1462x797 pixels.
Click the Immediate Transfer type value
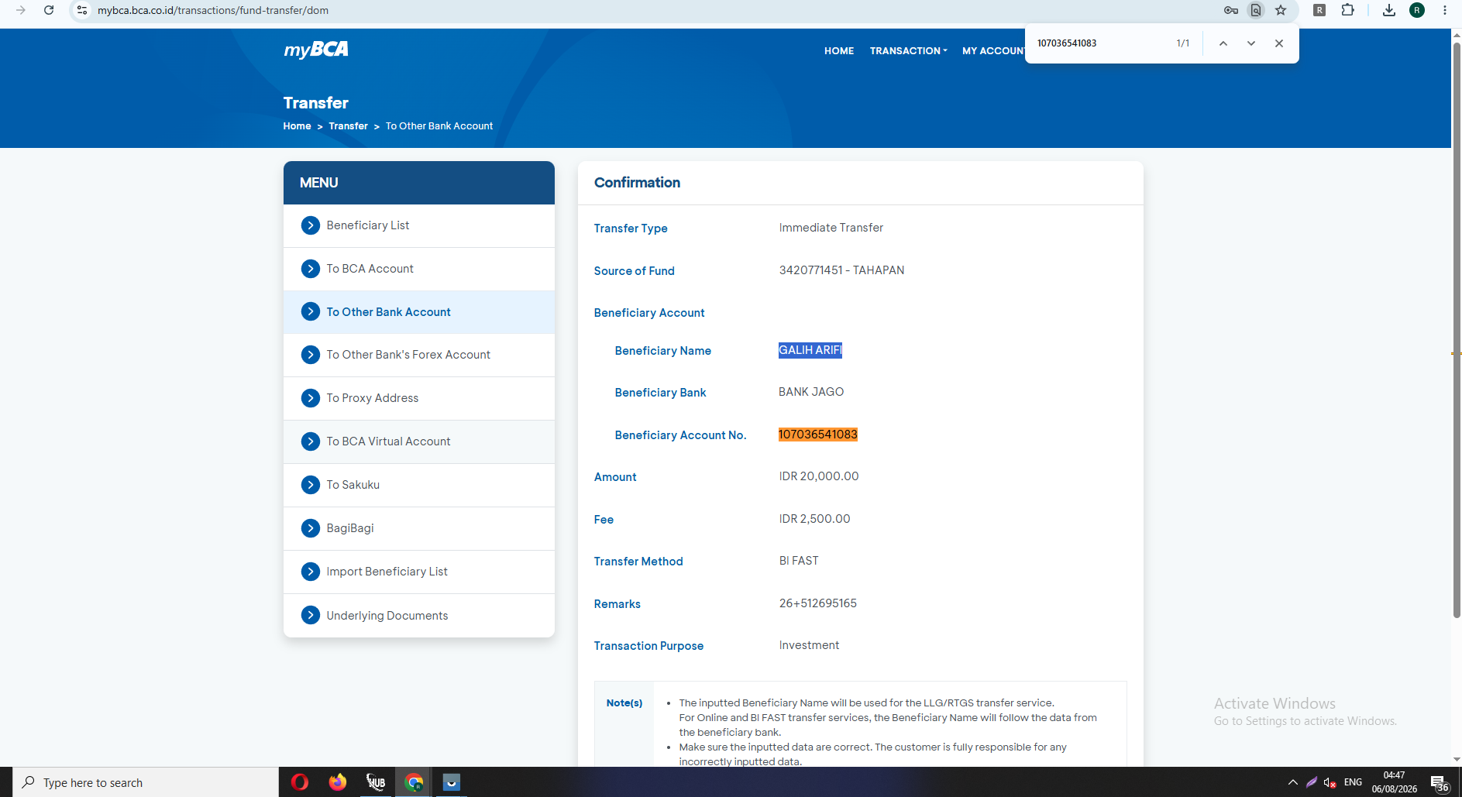pos(831,228)
